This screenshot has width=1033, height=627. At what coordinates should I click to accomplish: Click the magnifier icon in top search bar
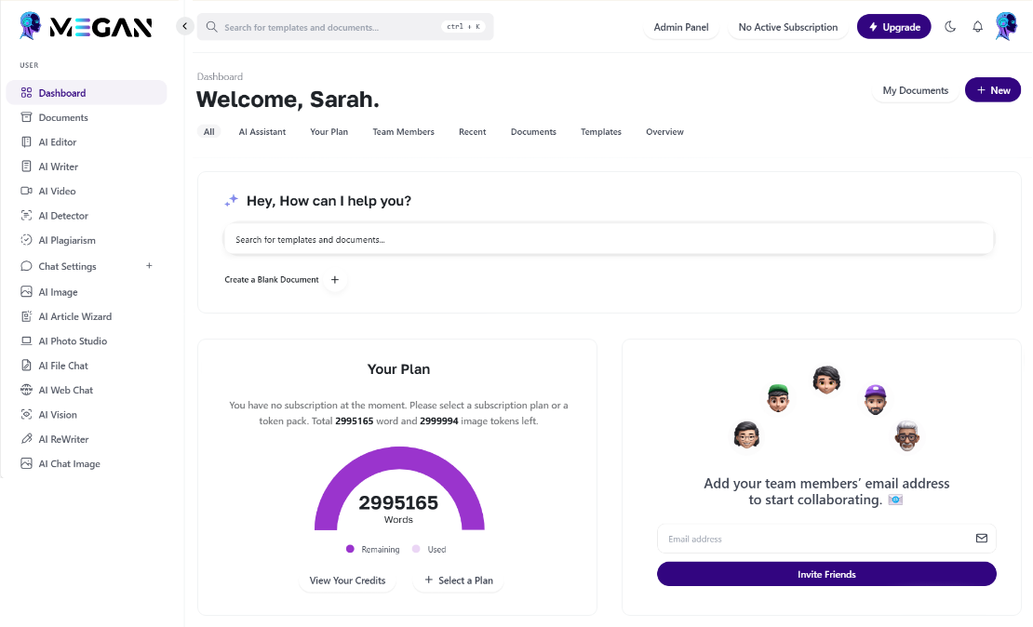(x=211, y=27)
